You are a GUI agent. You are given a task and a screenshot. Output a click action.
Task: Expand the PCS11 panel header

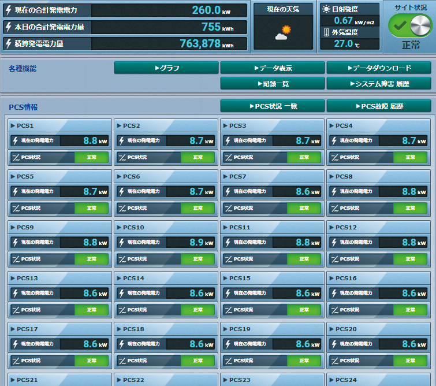coord(272,227)
